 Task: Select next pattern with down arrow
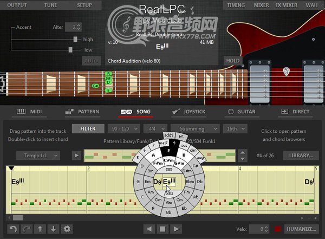[x=243, y=159]
